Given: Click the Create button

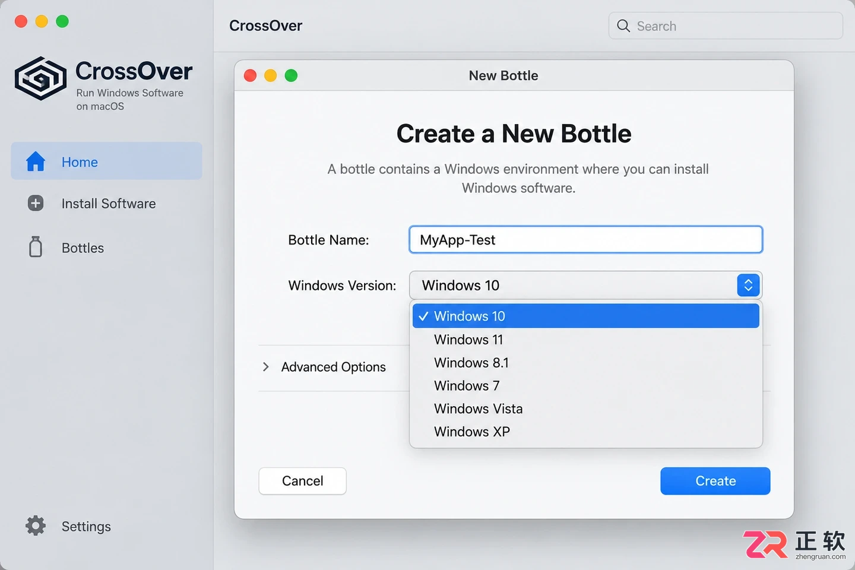Looking at the screenshot, I should (x=715, y=481).
